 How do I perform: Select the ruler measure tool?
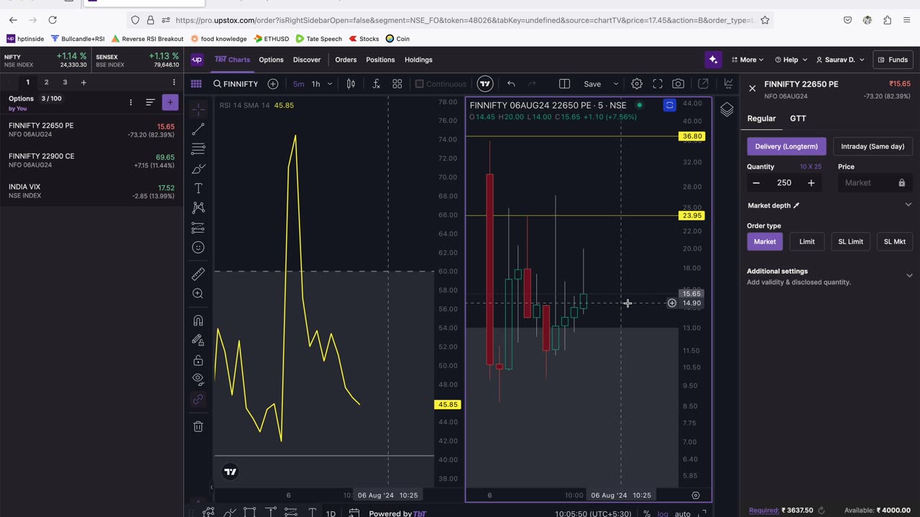(198, 274)
